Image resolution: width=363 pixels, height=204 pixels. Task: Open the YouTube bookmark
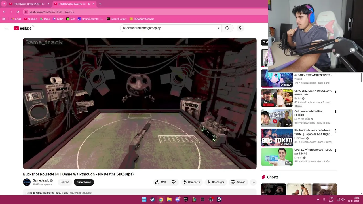coord(30,19)
